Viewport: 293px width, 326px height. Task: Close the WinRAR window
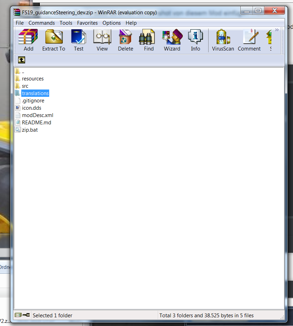pos(275,10)
